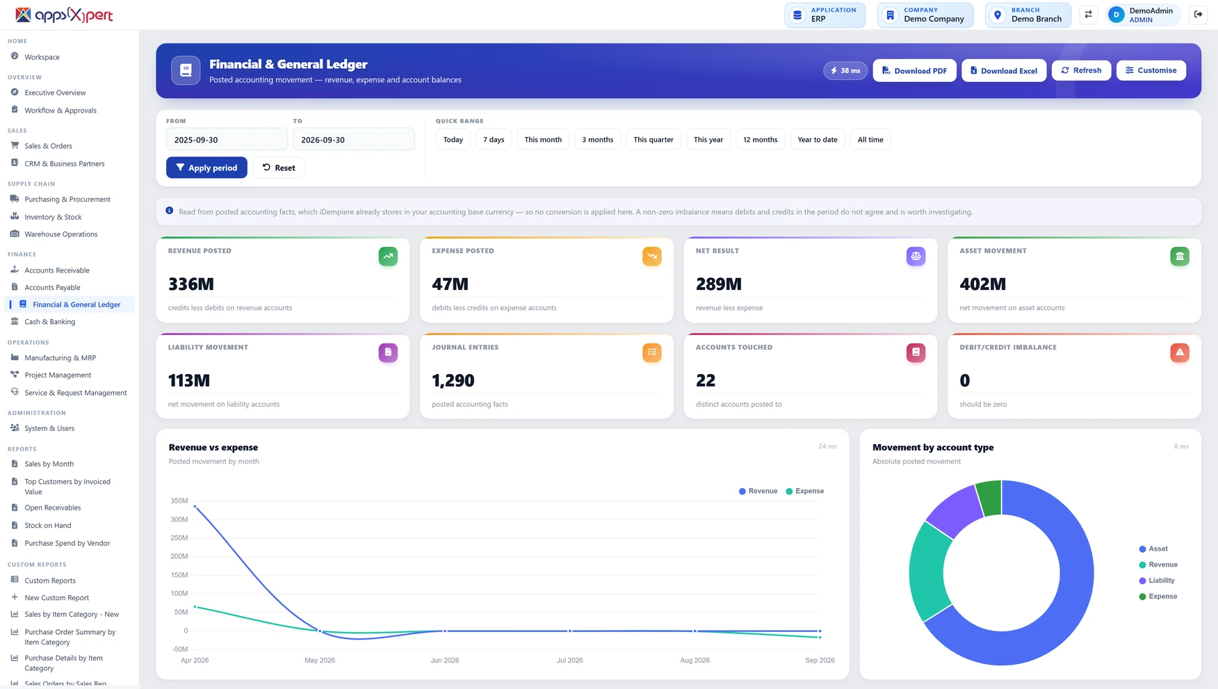Open the Company Demo Company selector

[925, 15]
